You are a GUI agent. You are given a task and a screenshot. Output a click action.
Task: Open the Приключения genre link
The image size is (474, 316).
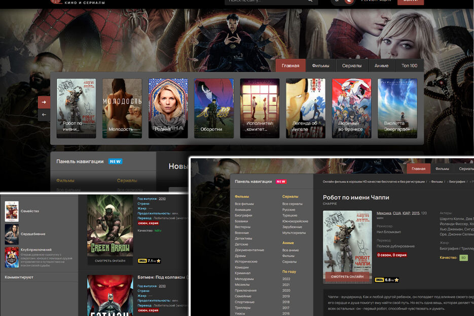click(245, 290)
